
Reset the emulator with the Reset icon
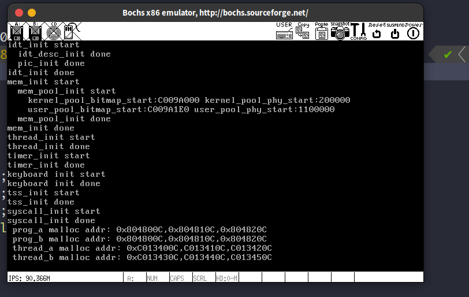[377, 31]
